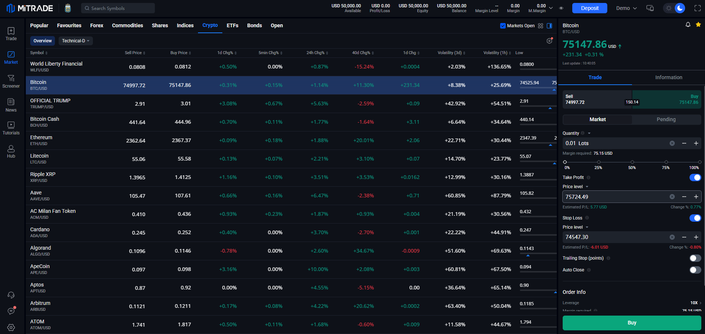Open the settings gear at the sidebar bottom
This screenshot has width=705, height=334.
pyautogui.click(x=11, y=327)
